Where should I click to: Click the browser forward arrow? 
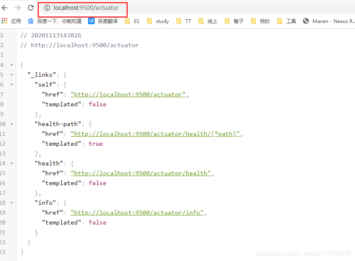18,8
